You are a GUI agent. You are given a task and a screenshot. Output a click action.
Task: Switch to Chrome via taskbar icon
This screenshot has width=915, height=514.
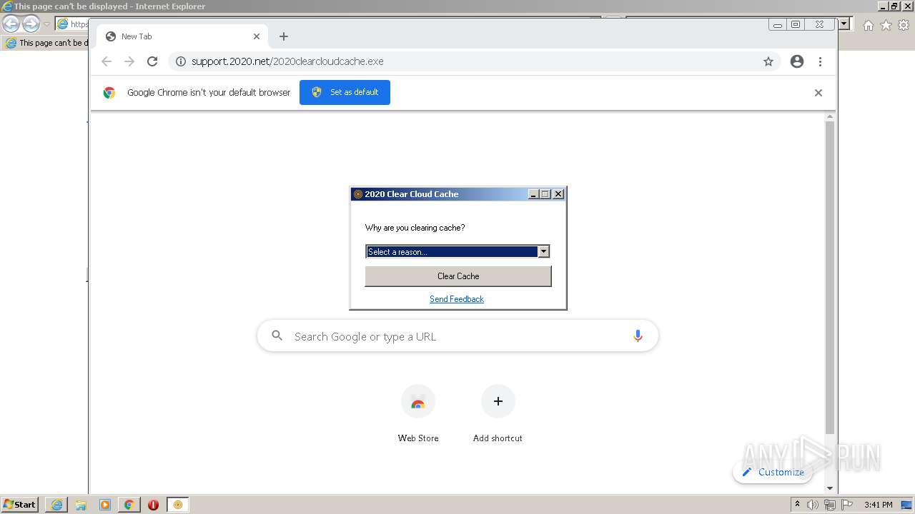click(x=129, y=505)
